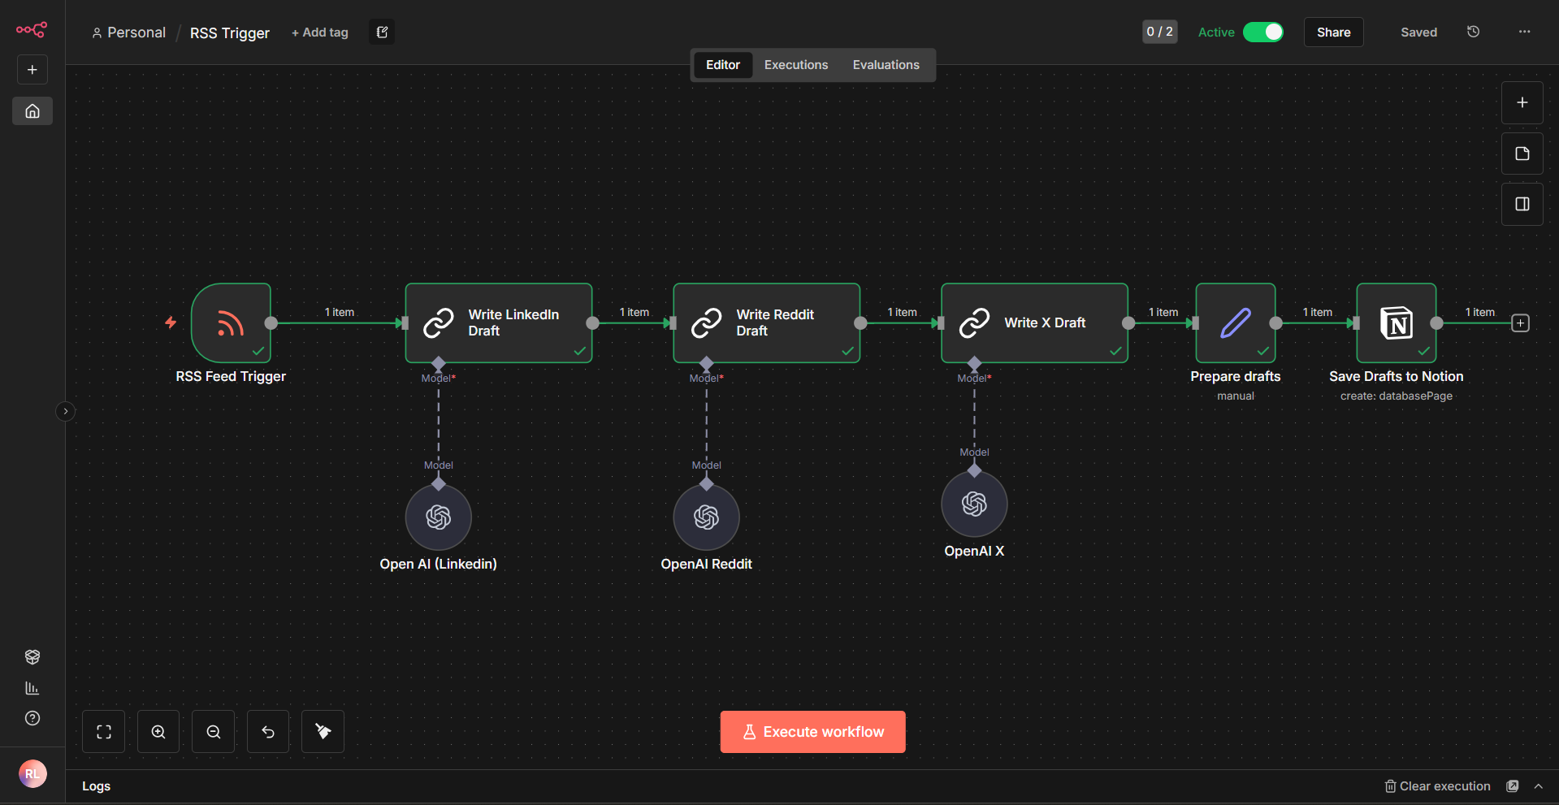Open the OpenAI Reddit model node

706,517
